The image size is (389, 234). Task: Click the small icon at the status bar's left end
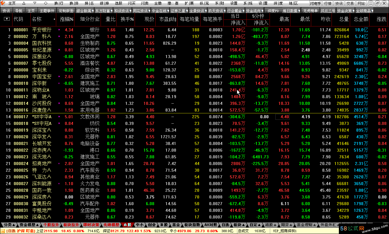[x=3, y=231]
